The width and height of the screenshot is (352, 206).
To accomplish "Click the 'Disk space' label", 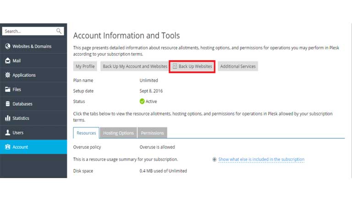I will [x=83, y=171].
